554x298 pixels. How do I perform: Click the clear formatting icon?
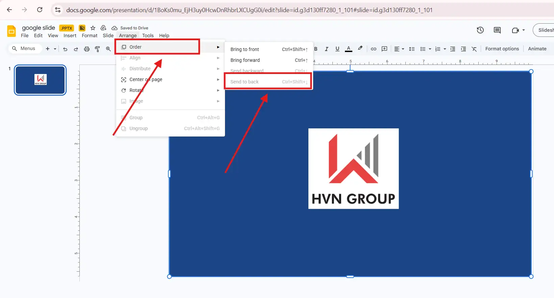point(474,49)
